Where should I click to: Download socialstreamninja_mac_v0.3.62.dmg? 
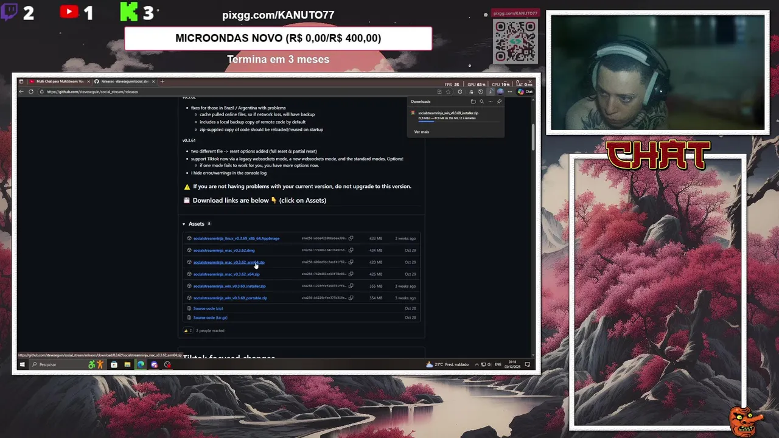(x=224, y=250)
